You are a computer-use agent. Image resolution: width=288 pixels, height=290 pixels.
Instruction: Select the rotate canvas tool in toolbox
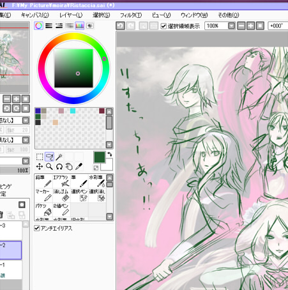[59, 167]
